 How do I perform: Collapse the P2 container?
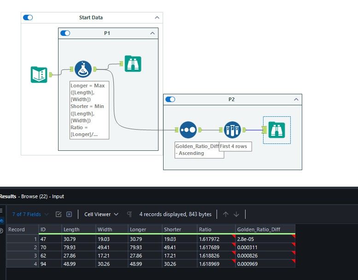[296, 99]
